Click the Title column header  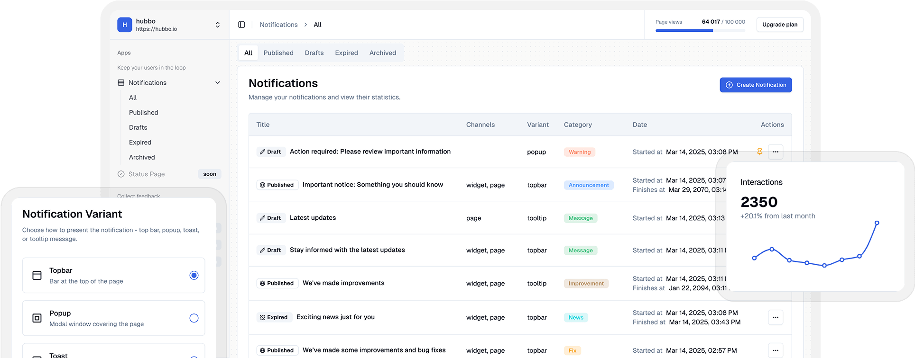(x=263, y=125)
